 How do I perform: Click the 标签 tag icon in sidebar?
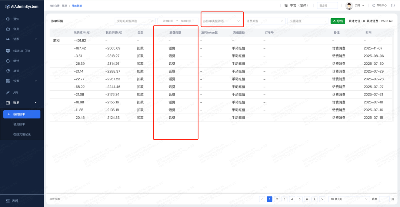click(x=8, y=71)
